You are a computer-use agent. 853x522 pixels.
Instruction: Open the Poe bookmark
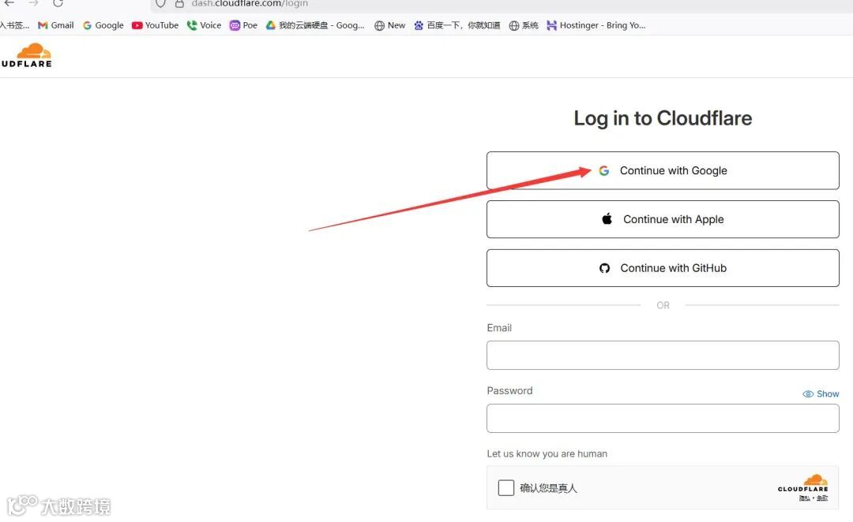243,25
